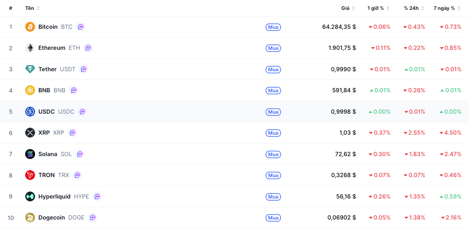Open the chat bubble icon beside BNB ticker
This screenshot has height=229, width=469.
73,90
